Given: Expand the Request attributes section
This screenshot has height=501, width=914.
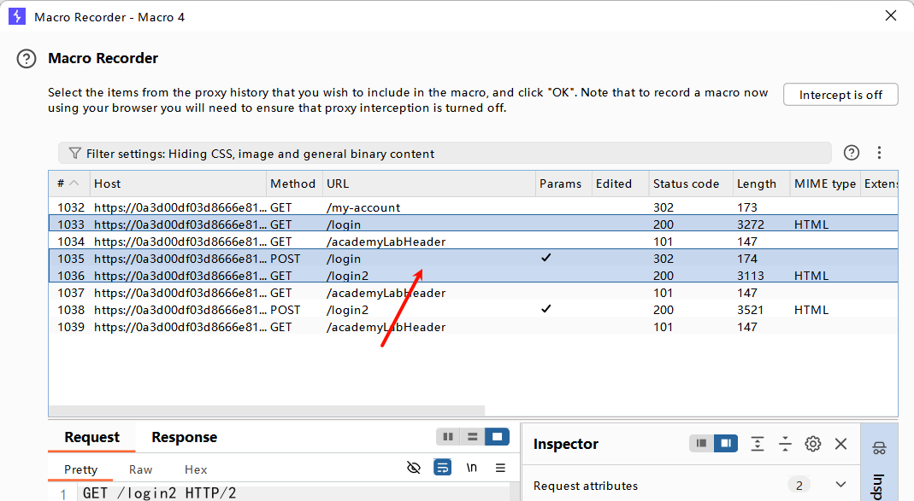Looking at the screenshot, I should click(x=840, y=485).
